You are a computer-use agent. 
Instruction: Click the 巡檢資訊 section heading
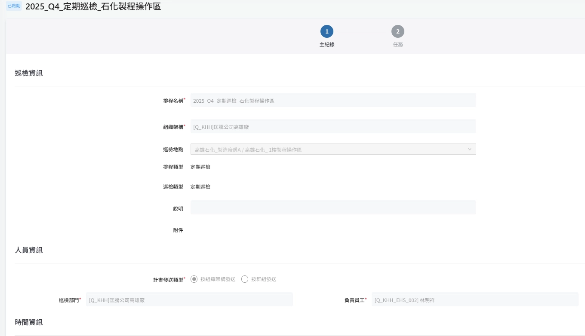coord(29,73)
